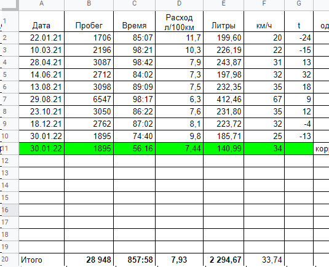Click the Расход л/100км header cell
This screenshot has width=329, height=267.
(x=179, y=21)
